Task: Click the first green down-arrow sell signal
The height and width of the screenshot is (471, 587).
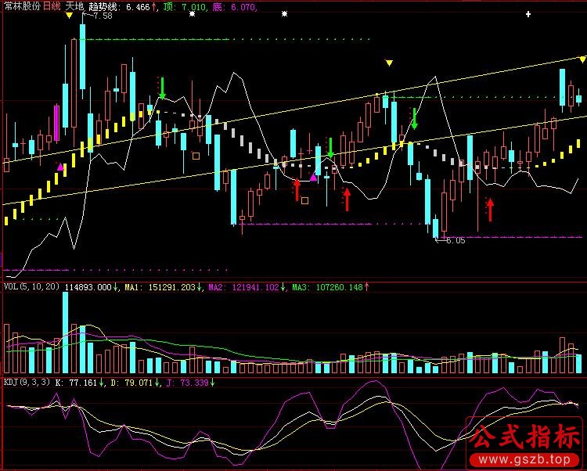Action: coord(162,88)
